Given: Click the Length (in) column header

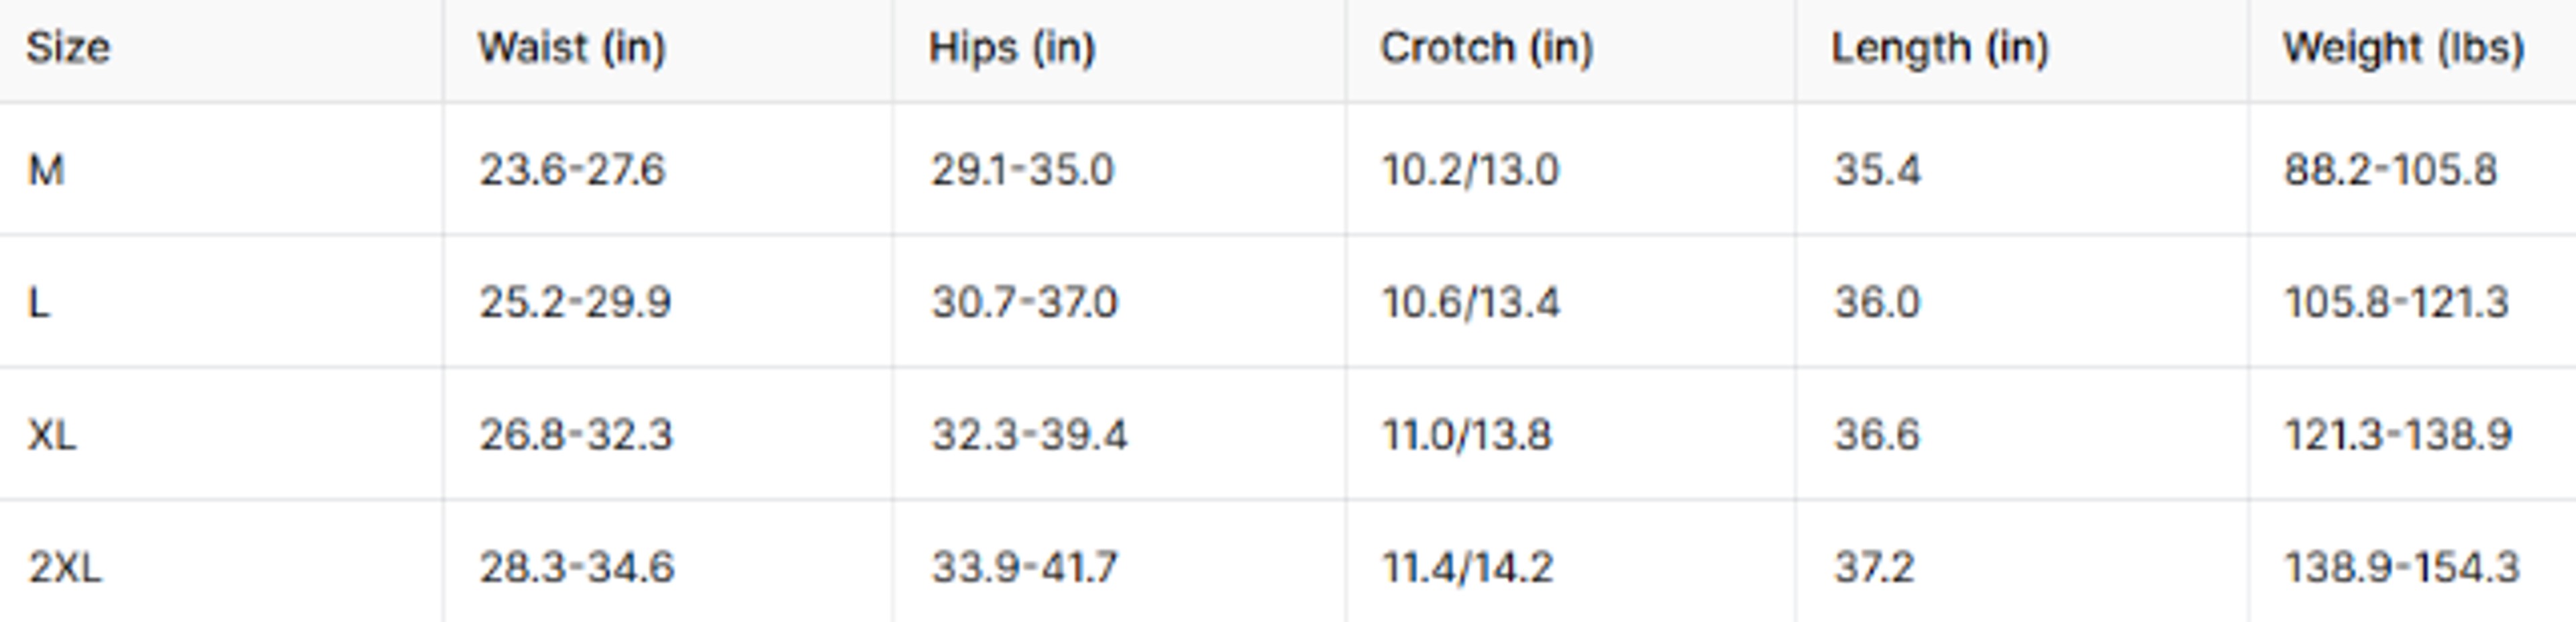Looking at the screenshot, I should click(1940, 47).
